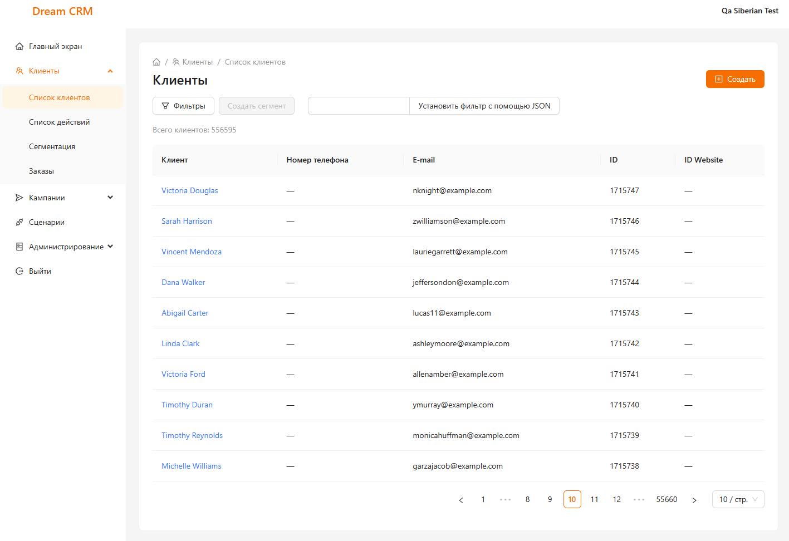Click Установить фильтр с помощью JSON button
Image resolution: width=789 pixels, height=541 pixels.
click(484, 106)
